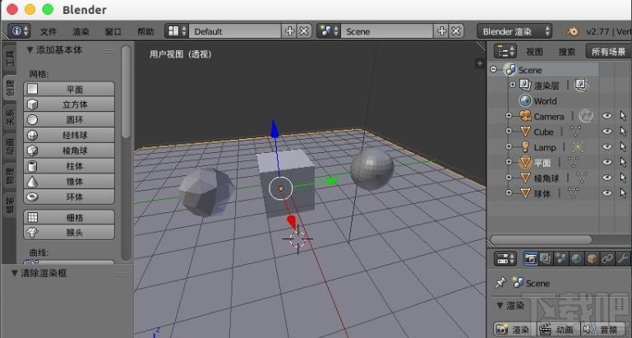The height and width of the screenshot is (338, 632).
Task: Open the Properties editor type selector
Action: [505, 259]
